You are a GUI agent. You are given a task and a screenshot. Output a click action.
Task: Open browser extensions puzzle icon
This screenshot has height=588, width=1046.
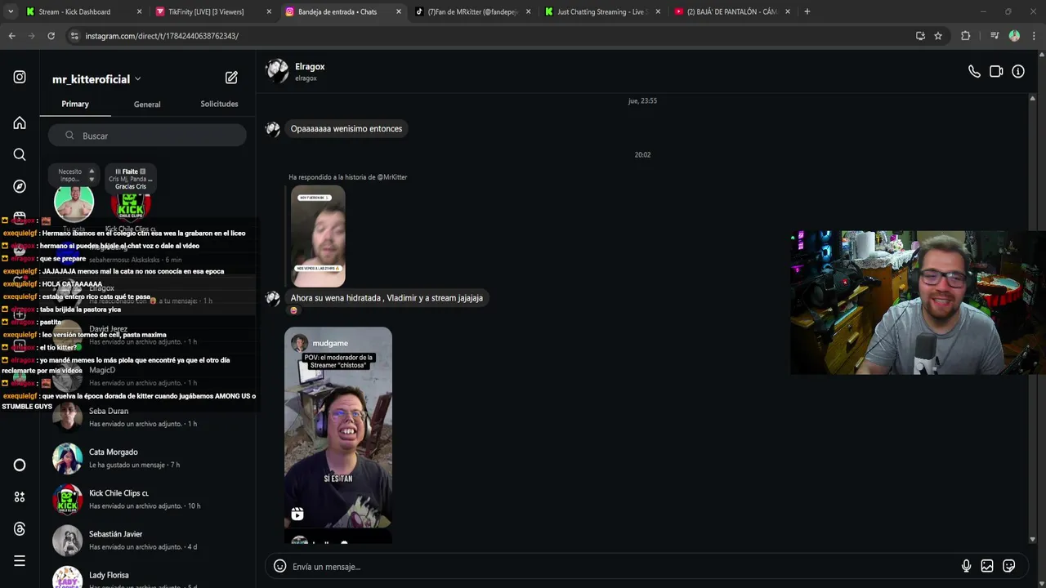point(966,36)
